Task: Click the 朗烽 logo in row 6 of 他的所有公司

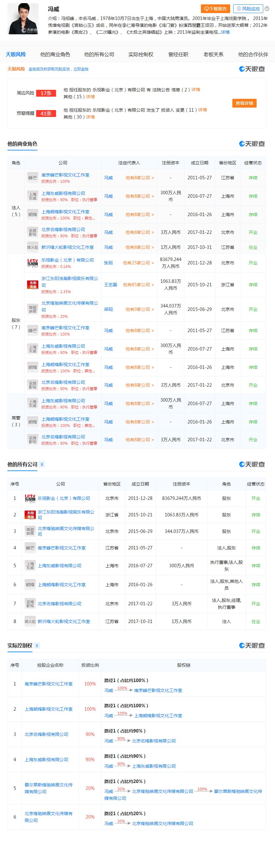Action: coord(30,585)
